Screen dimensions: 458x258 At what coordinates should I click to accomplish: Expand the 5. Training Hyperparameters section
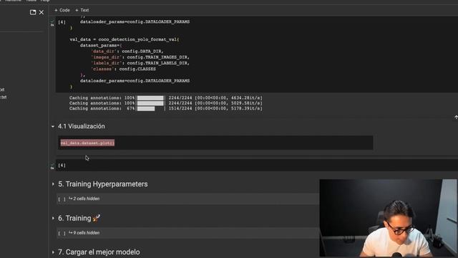pyautogui.click(x=53, y=184)
